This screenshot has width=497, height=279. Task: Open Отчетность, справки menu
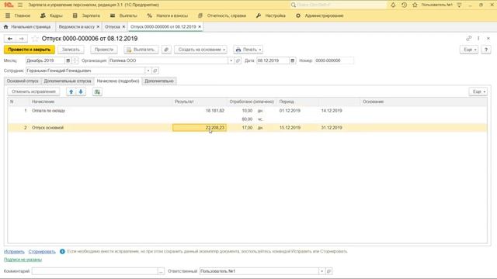point(222,15)
